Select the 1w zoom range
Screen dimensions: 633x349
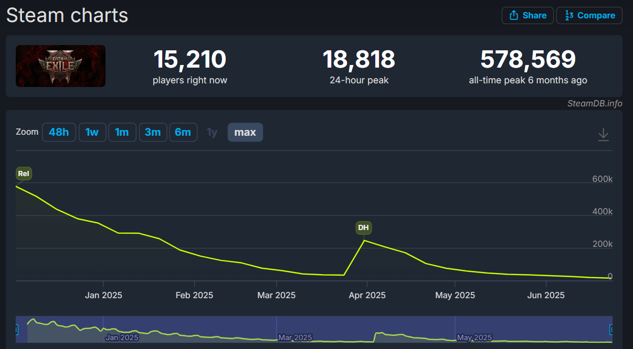92,132
